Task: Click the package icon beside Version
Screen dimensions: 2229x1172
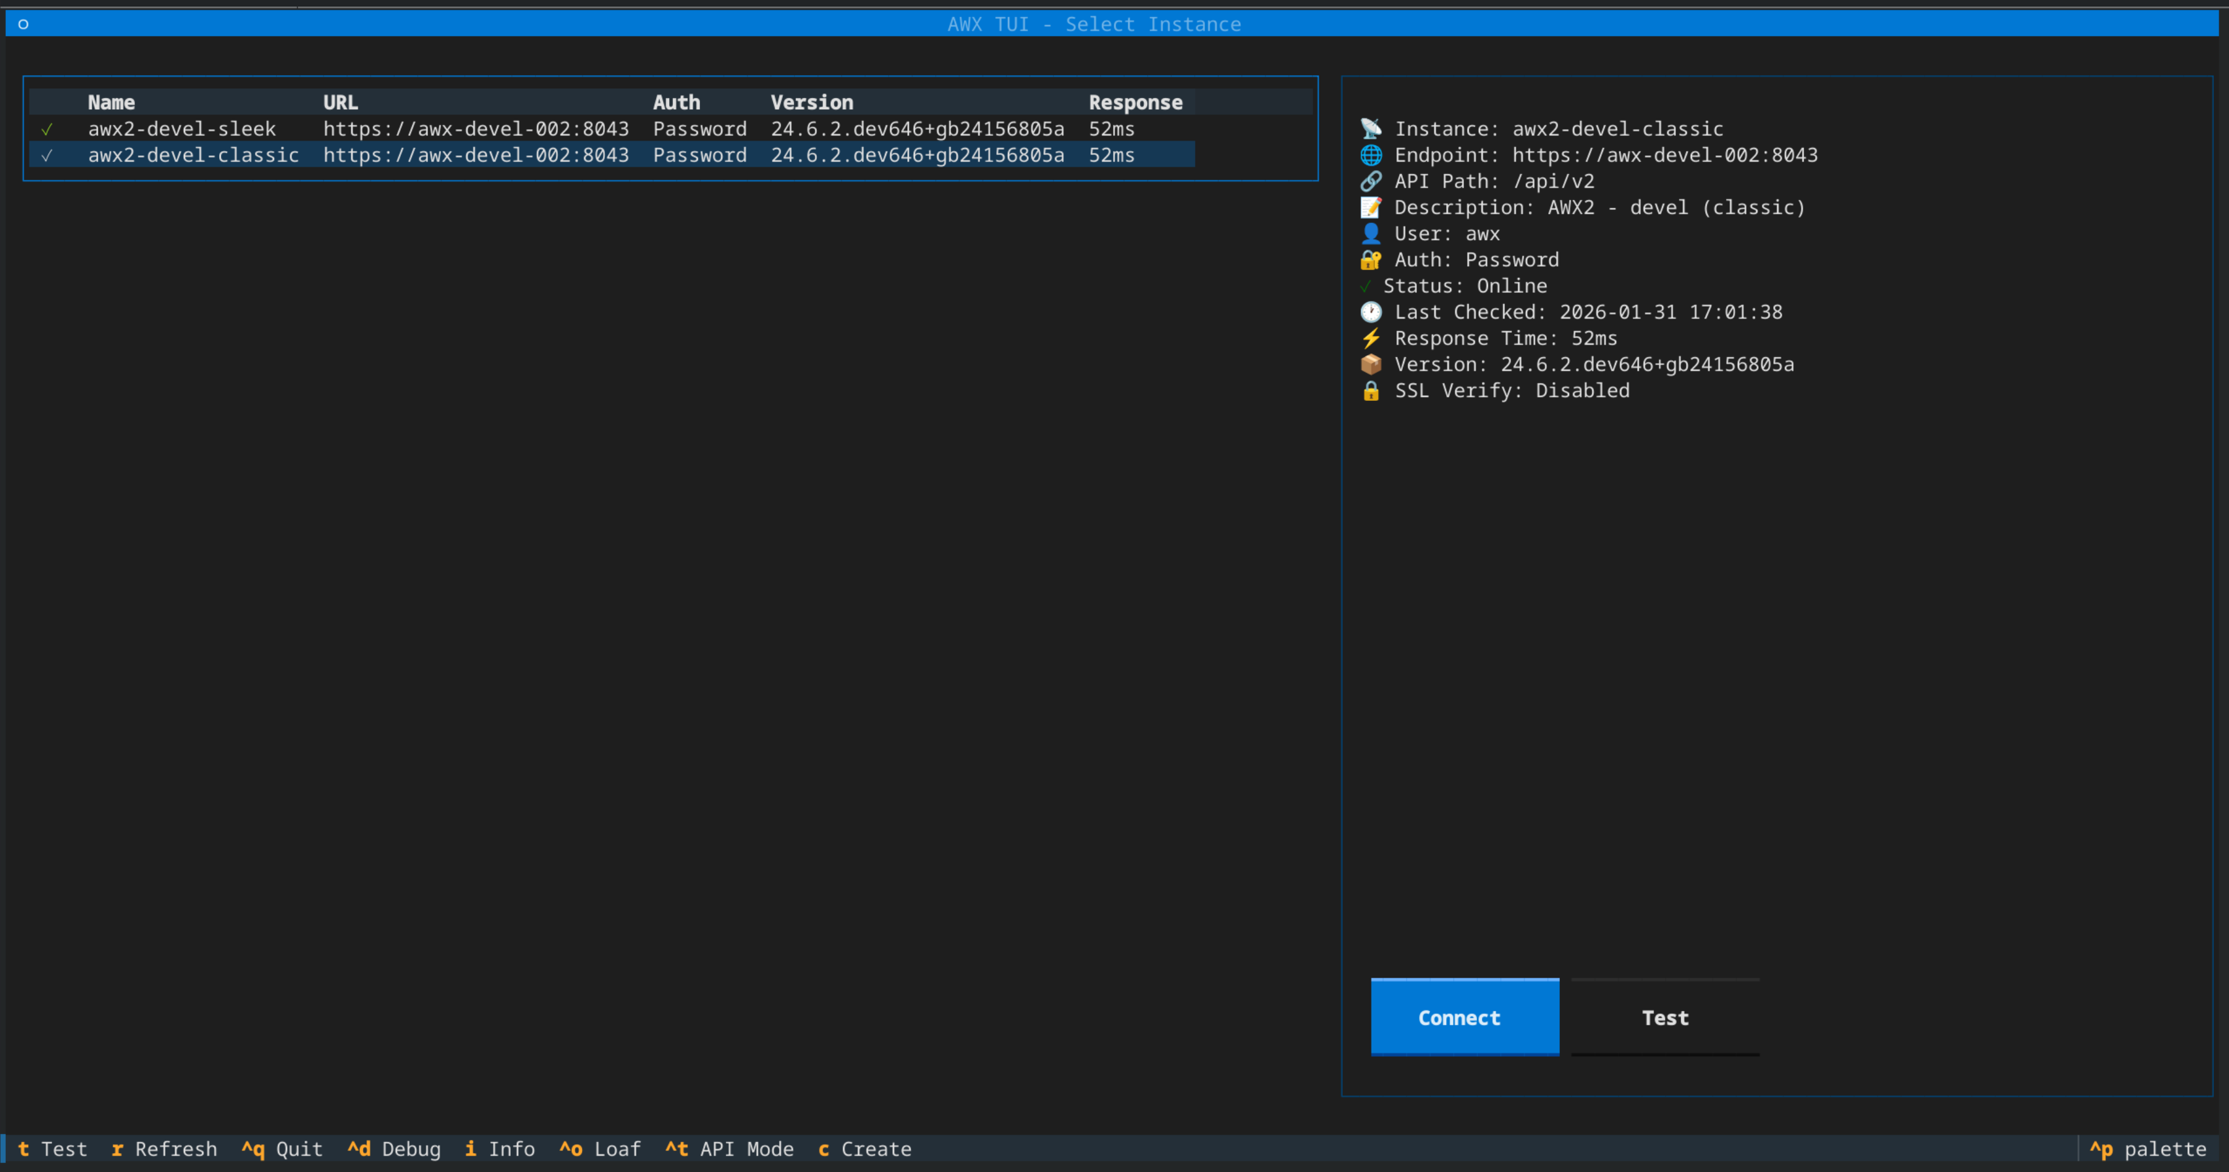Action: pyautogui.click(x=1371, y=364)
